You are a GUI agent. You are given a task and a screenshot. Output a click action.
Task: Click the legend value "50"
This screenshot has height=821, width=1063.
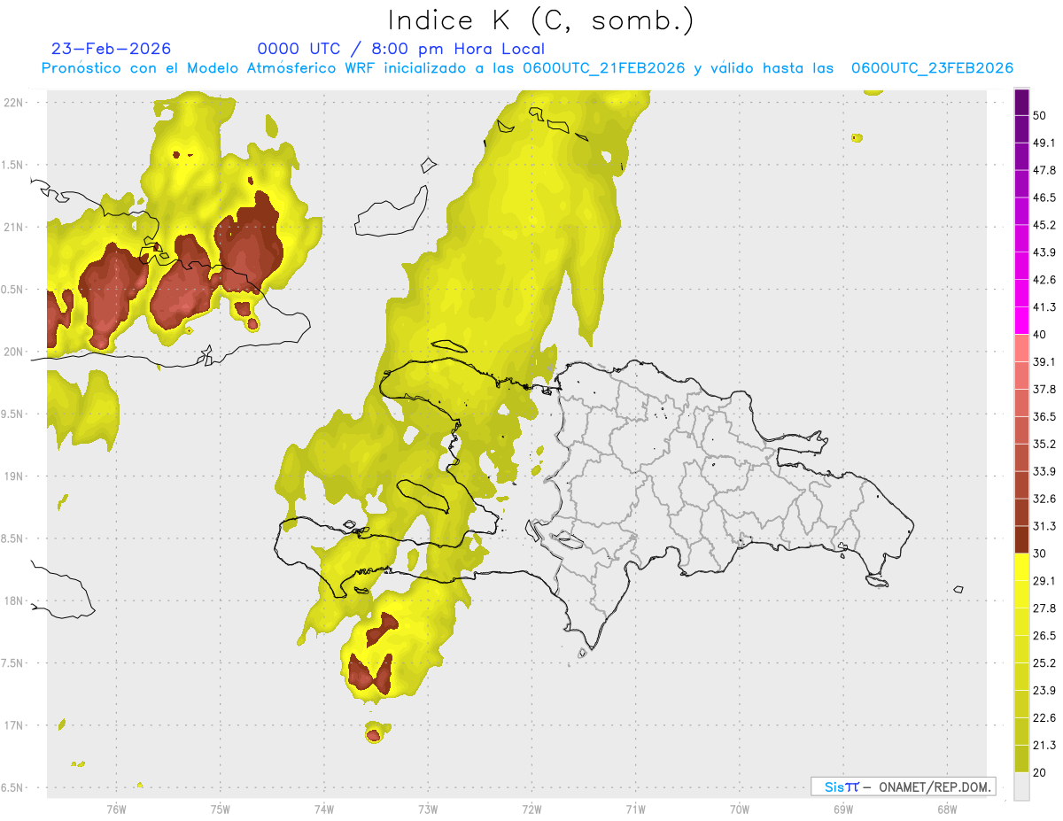click(1040, 116)
